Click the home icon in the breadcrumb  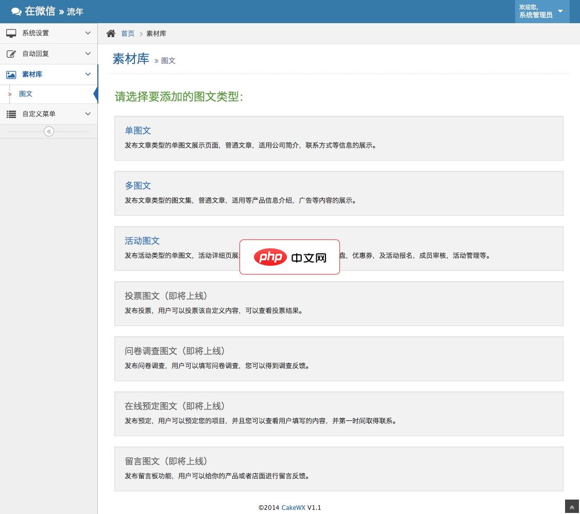pyautogui.click(x=111, y=33)
